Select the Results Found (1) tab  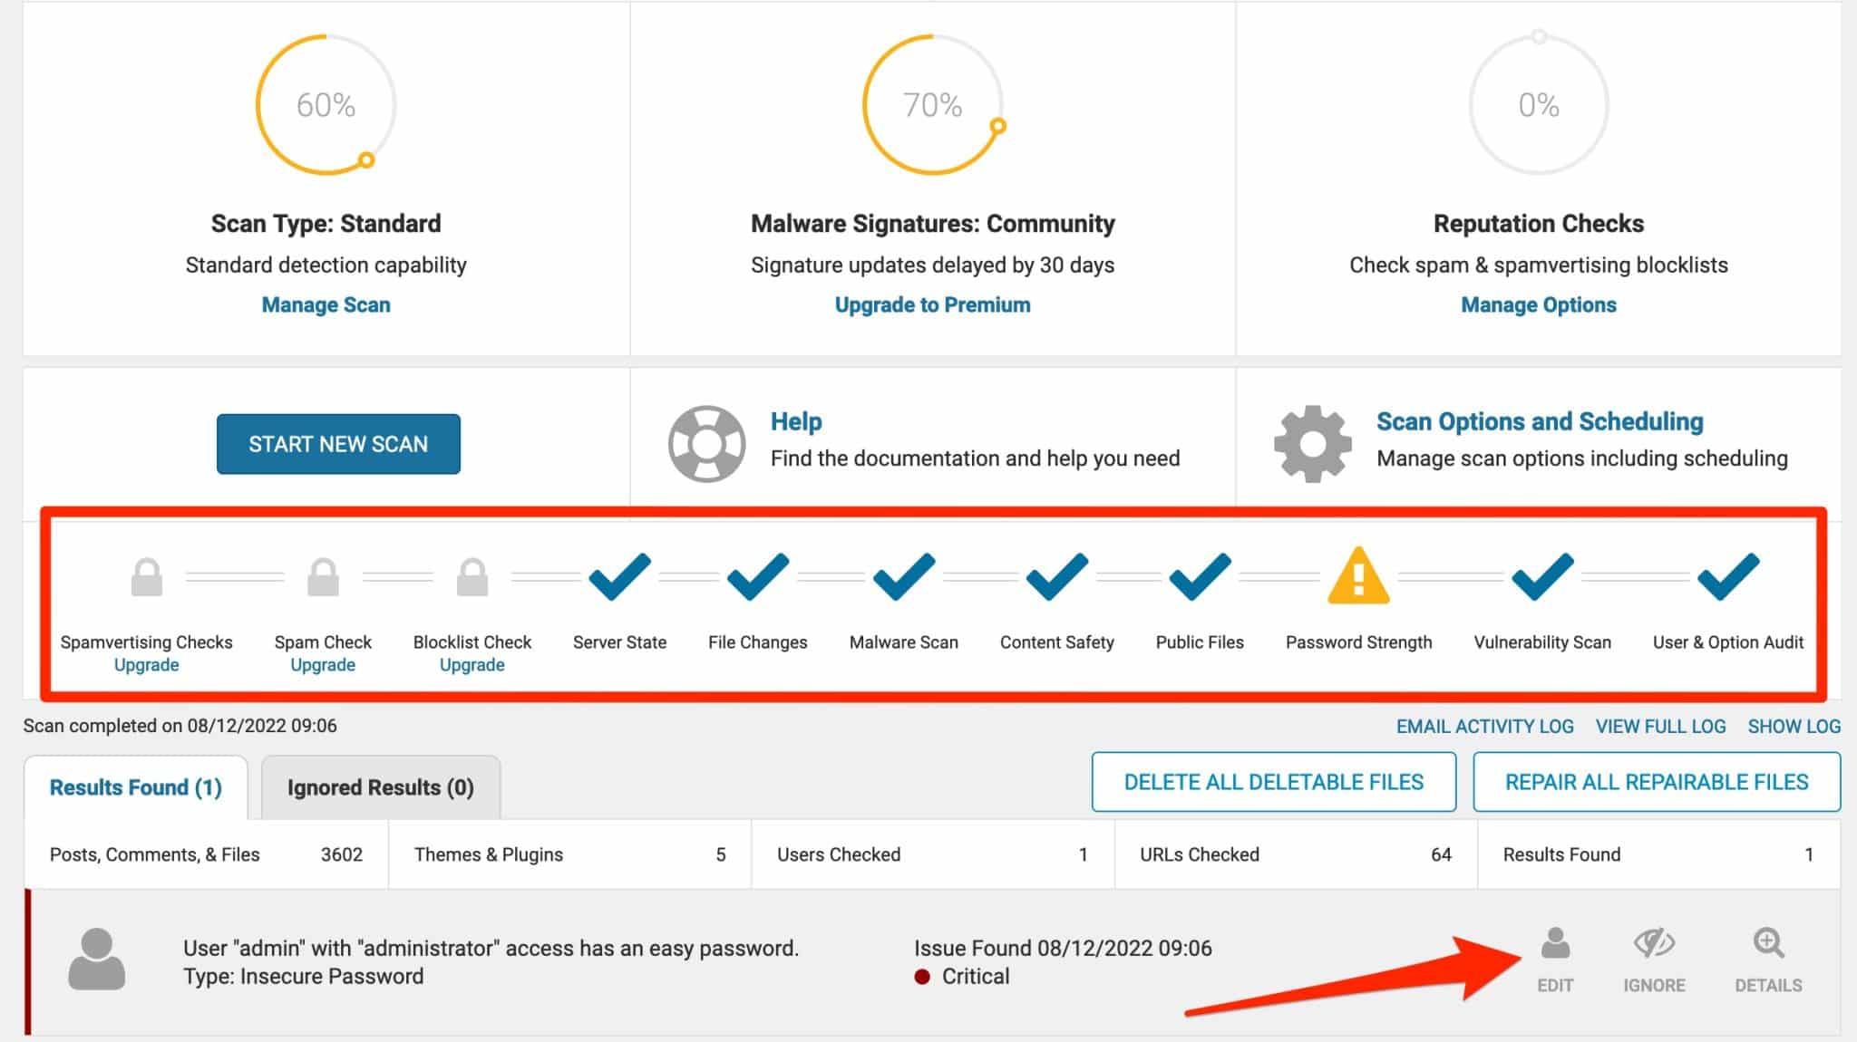click(x=137, y=786)
